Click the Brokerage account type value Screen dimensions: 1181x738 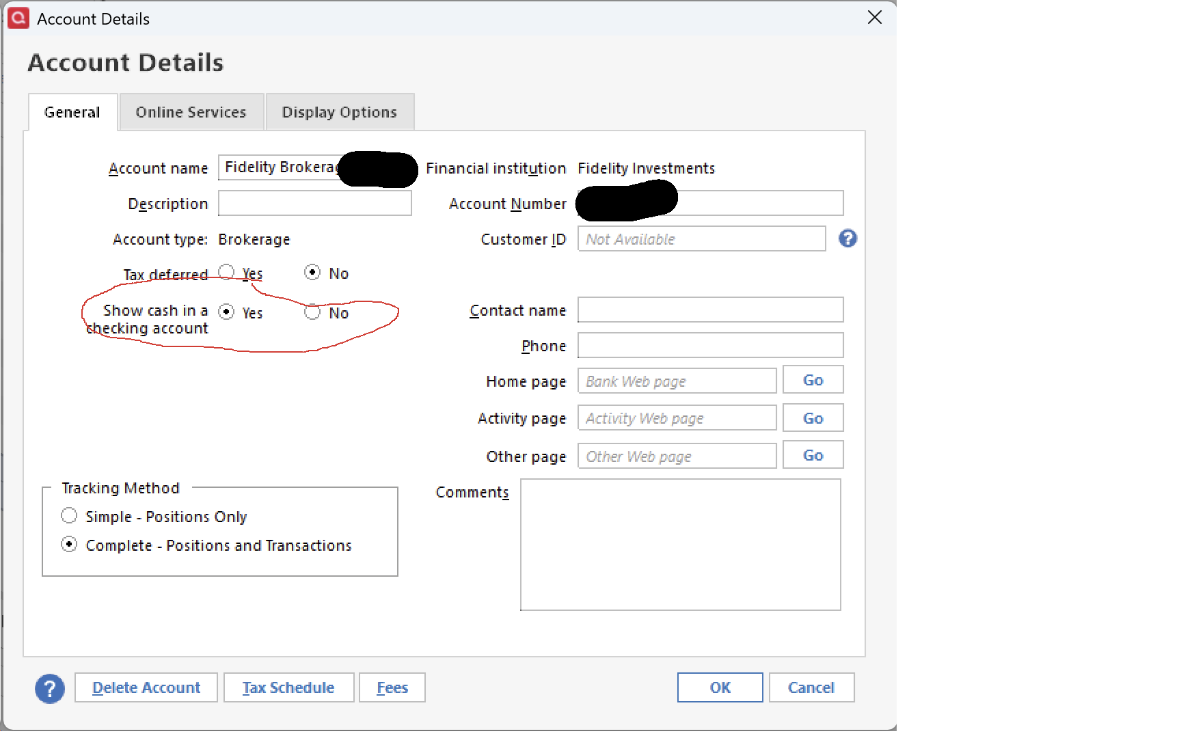point(254,239)
